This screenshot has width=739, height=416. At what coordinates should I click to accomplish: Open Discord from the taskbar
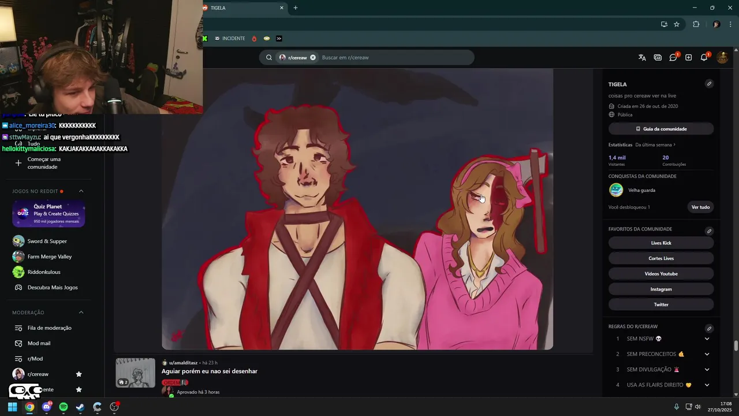click(x=47, y=407)
